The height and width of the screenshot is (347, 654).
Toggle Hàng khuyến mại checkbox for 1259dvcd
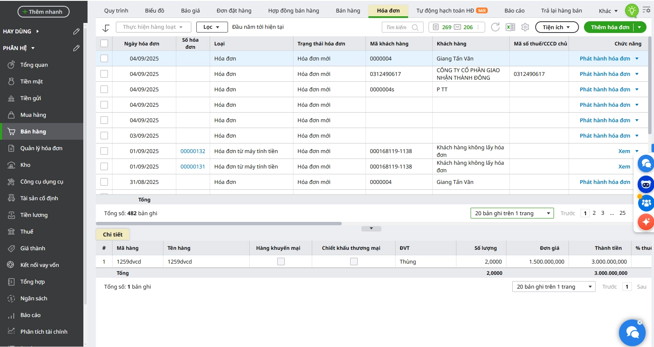281,262
